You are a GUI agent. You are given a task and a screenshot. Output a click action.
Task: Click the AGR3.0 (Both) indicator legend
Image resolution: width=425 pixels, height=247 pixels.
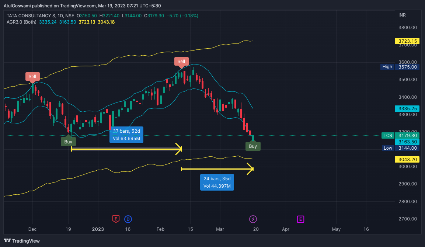(21, 22)
